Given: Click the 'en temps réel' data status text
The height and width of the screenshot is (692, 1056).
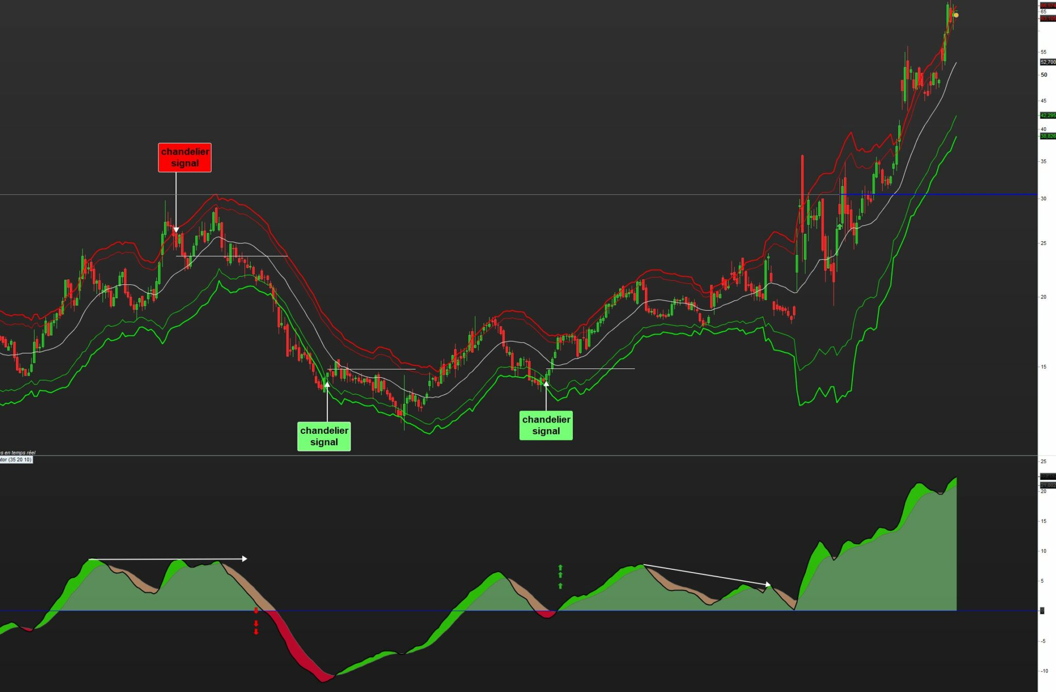Looking at the screenshot, I should 19,452.
